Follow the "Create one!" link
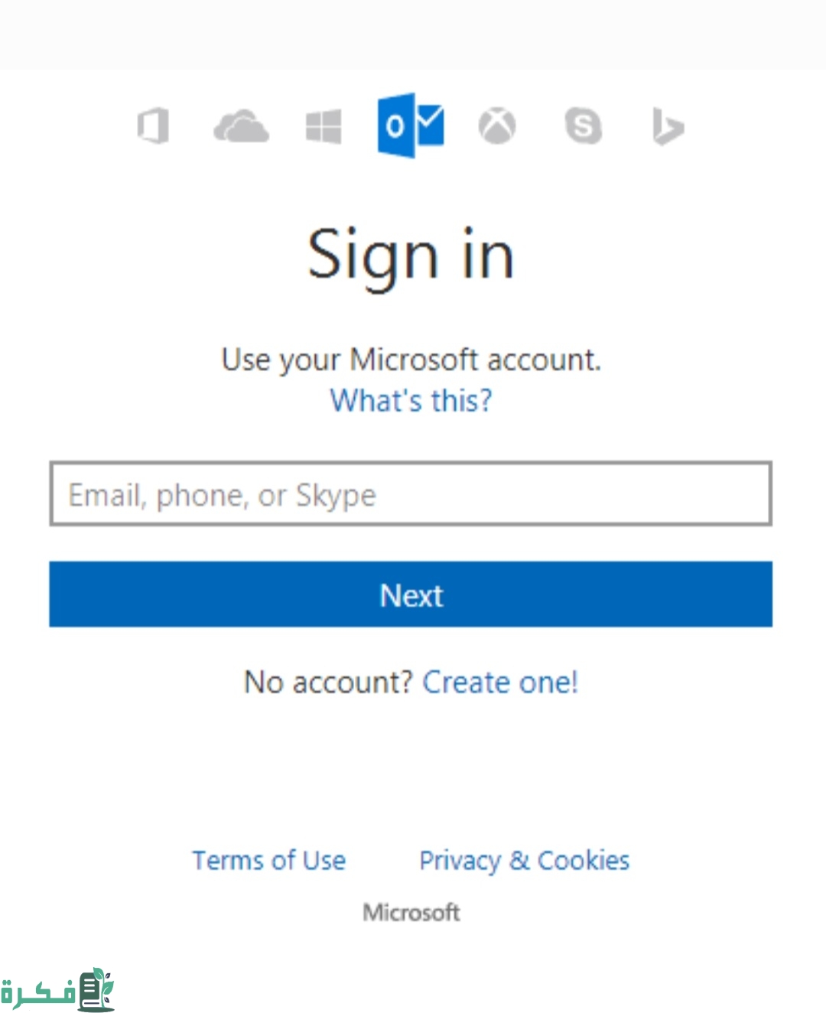The width and height of the screenshot is (826, 1013). (x=500, y=682)
